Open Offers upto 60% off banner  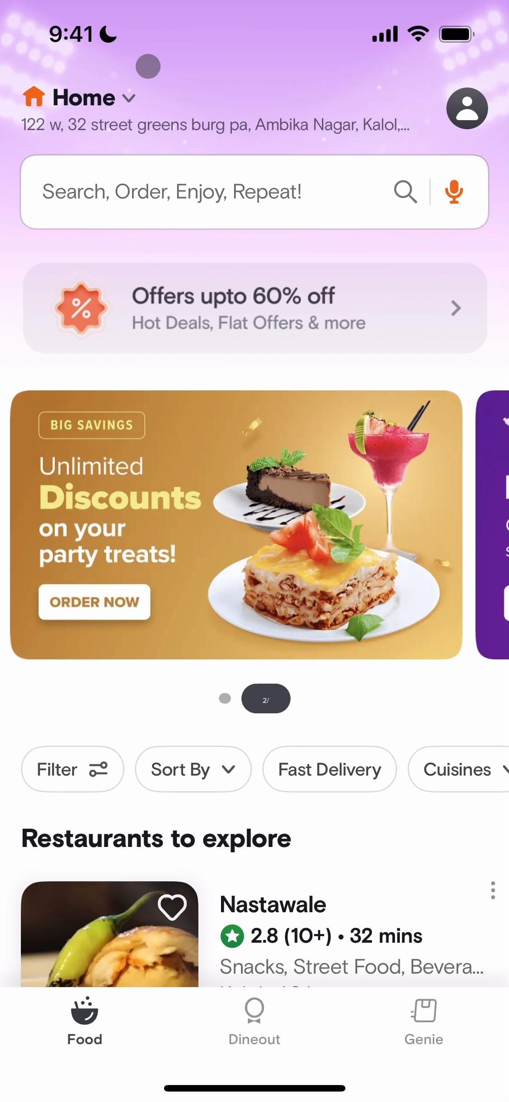pyautogui.click(x=255, y=308)
